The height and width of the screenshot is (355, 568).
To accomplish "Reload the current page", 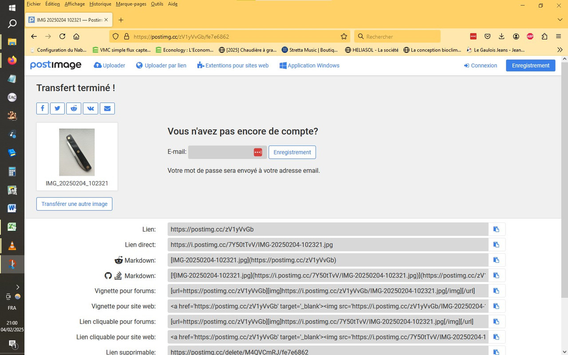I will 62,36.
